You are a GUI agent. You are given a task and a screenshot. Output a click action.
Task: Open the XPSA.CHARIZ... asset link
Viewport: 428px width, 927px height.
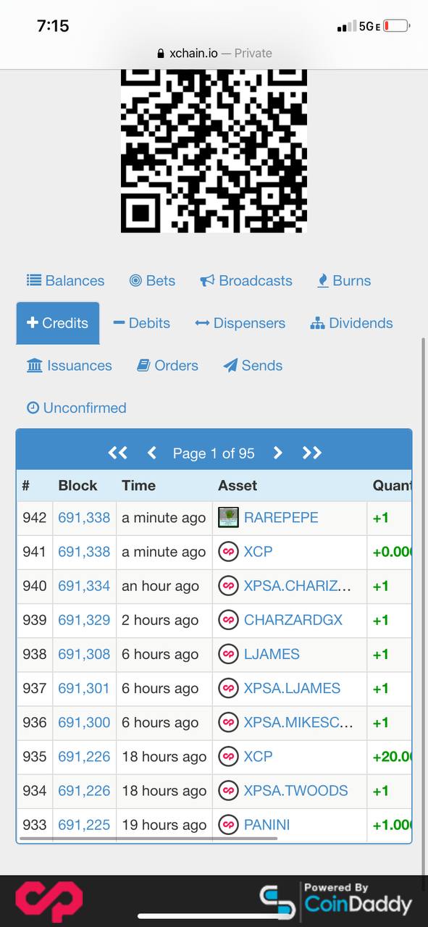(298, 586)
